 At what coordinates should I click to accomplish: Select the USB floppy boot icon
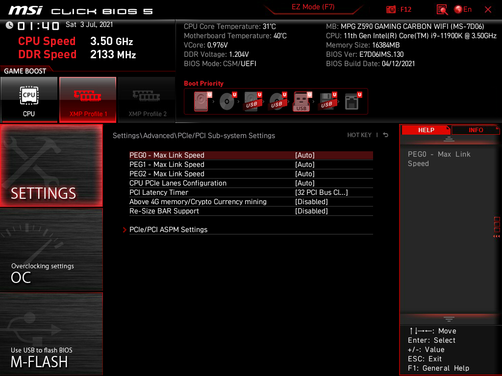pyautogui.click(x=327, y=101)
